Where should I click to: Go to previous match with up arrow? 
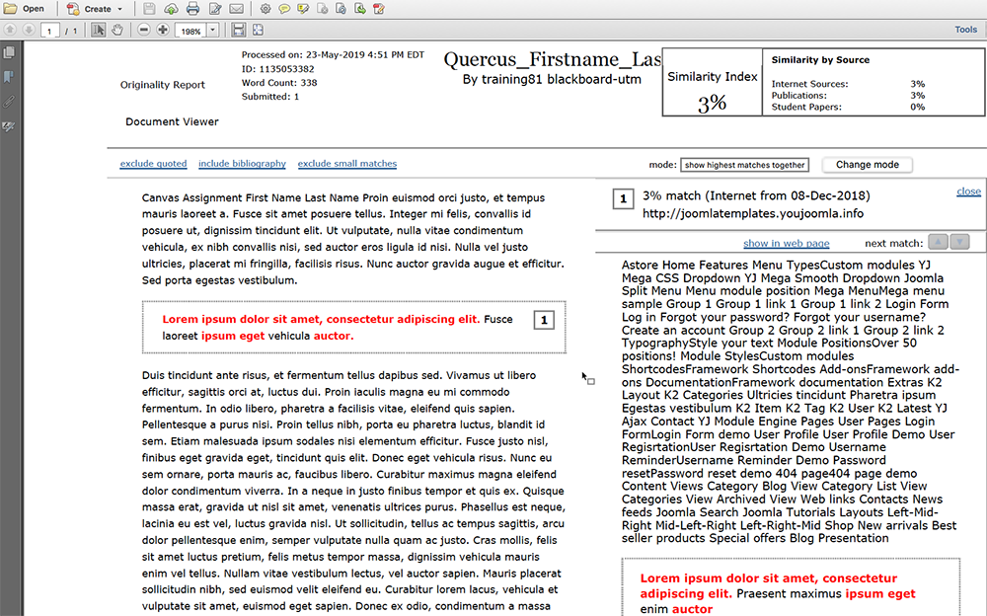pyautogui.click(x=938, y=242)
